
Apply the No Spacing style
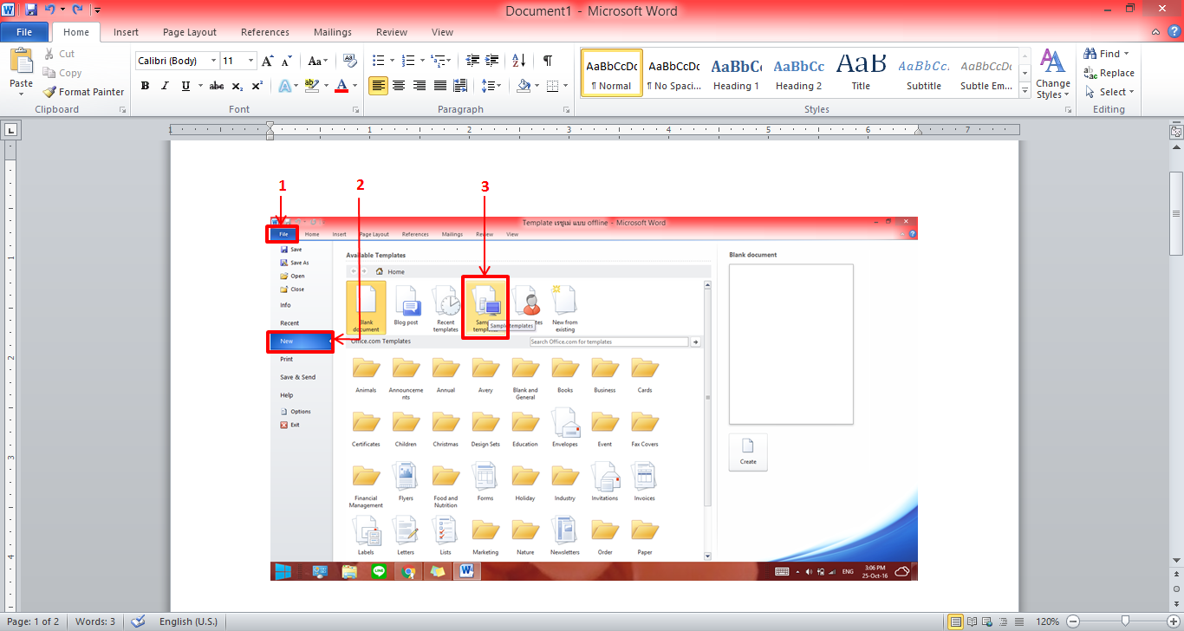[x=673, y=73]
